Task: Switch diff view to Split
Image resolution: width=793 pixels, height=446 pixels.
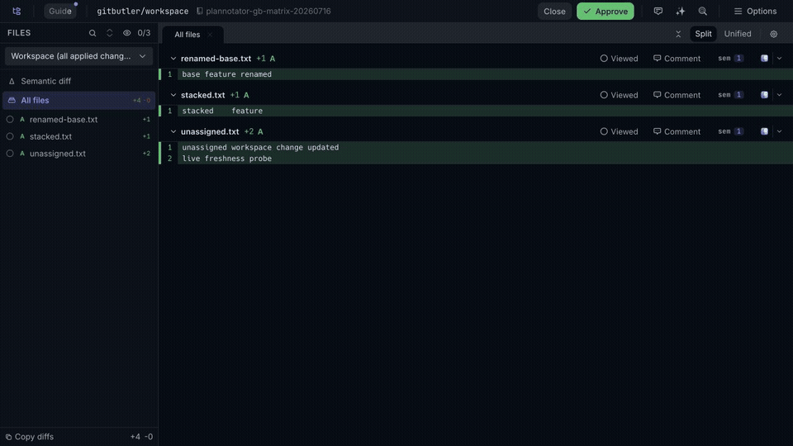Action: [703, 34]
